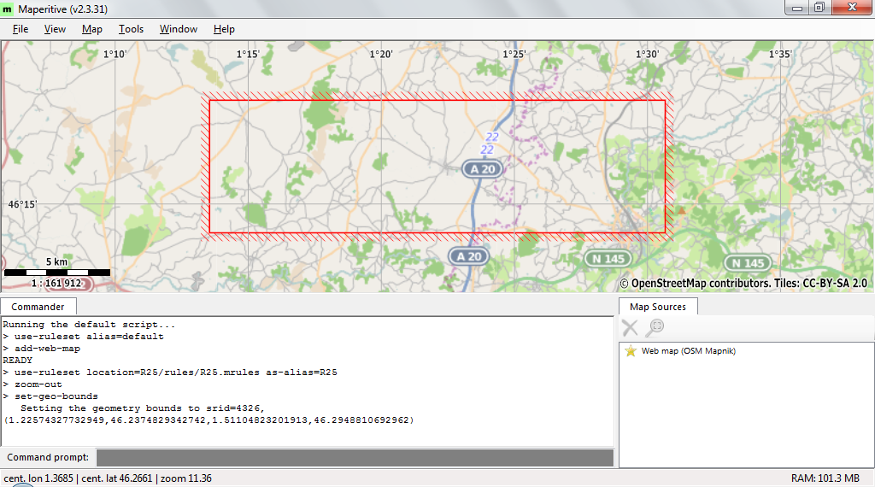Select Web map (OSM Mapnik) source
Image resolution: width=875 pixels, height=487 pixels.
click(x=688, y=351)
